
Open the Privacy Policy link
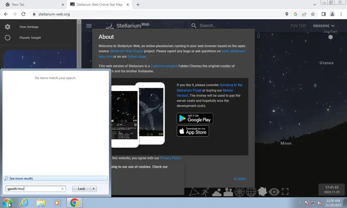170,158
